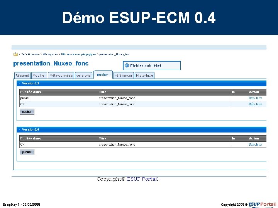Screen dimensions: 278x208
Task: Switch to the Modifier tab
Action: pos(39,75)
